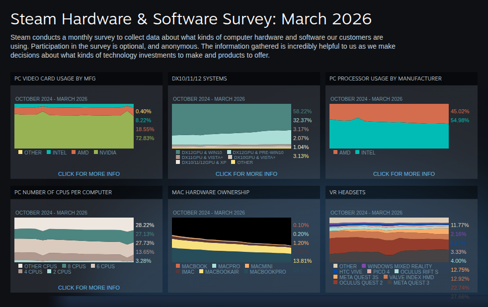
Task: Open more info for Number of CPUs
Action: click(88, 288)
